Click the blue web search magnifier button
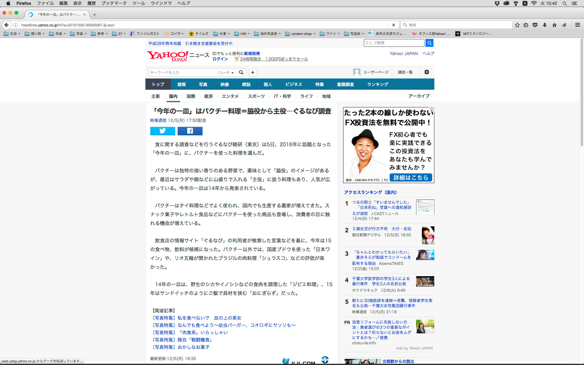Screen dimensions: 584x365 tap(429, 43)
